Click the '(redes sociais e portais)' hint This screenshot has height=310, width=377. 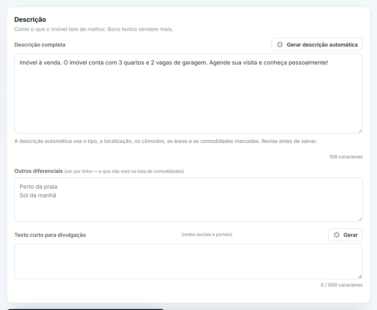207,234
